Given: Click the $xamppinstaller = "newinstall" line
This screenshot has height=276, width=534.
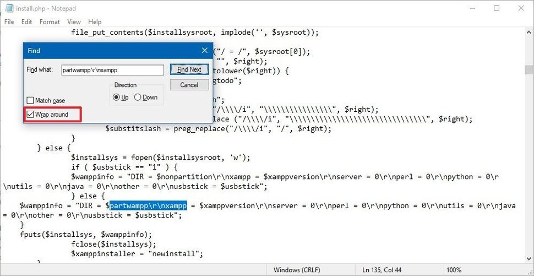Looking at the screenshot, I should [x=137, y=254].
